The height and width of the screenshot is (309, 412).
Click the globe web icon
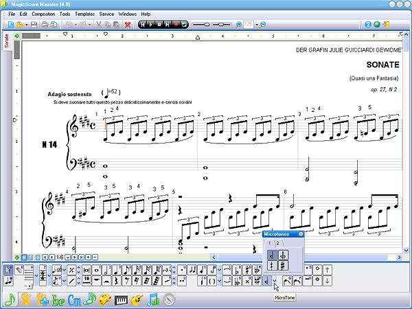(377, 25)
